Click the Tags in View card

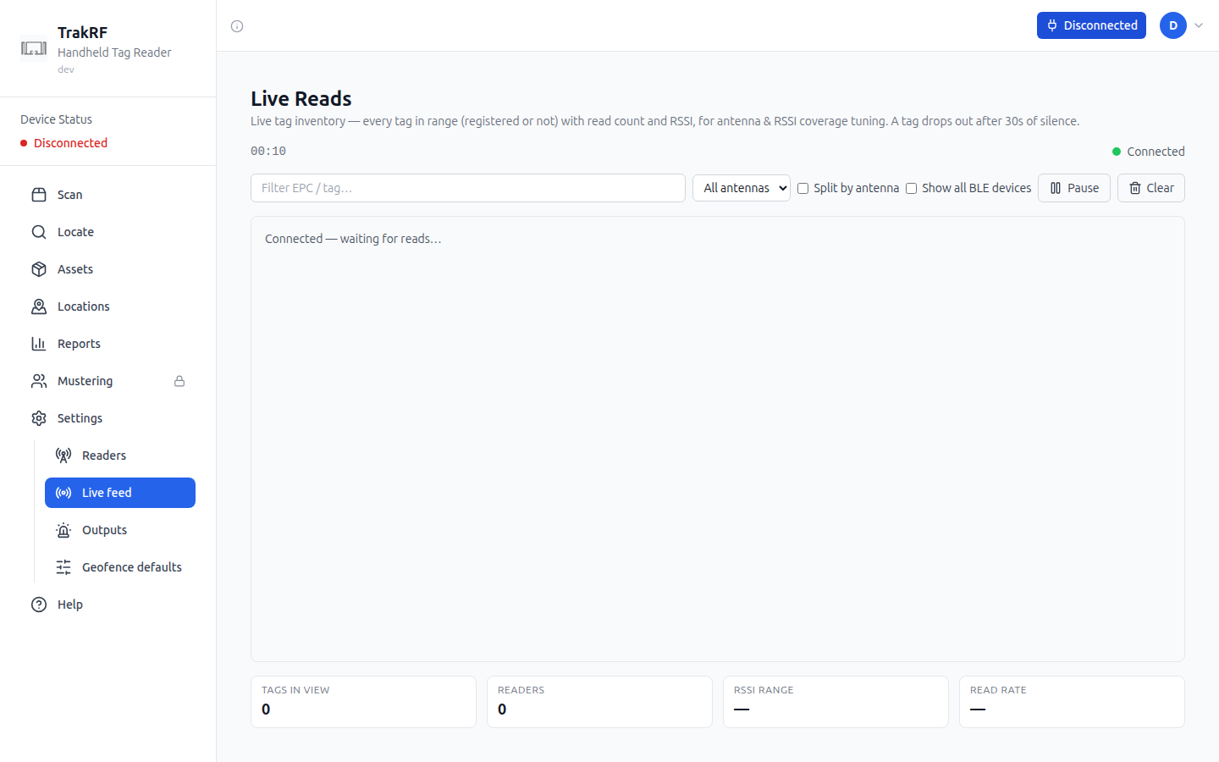point(363,702)
